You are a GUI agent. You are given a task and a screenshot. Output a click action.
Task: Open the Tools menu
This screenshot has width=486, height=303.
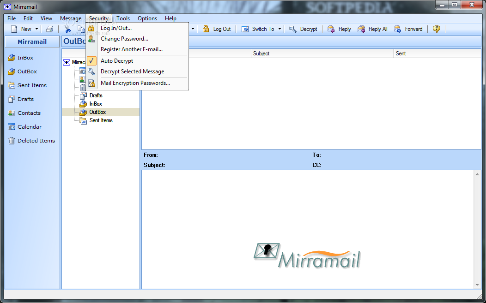click(x=123, y=18)
